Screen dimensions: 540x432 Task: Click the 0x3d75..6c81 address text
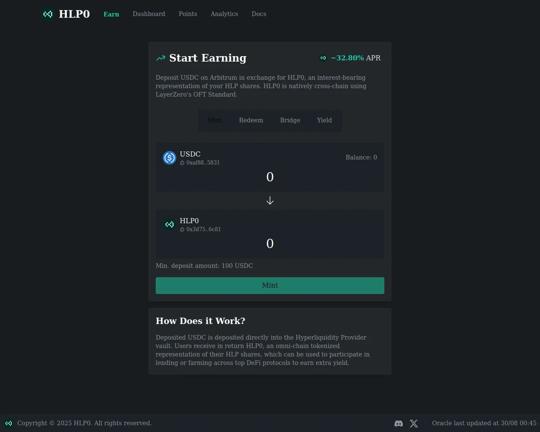click(204, 229)
